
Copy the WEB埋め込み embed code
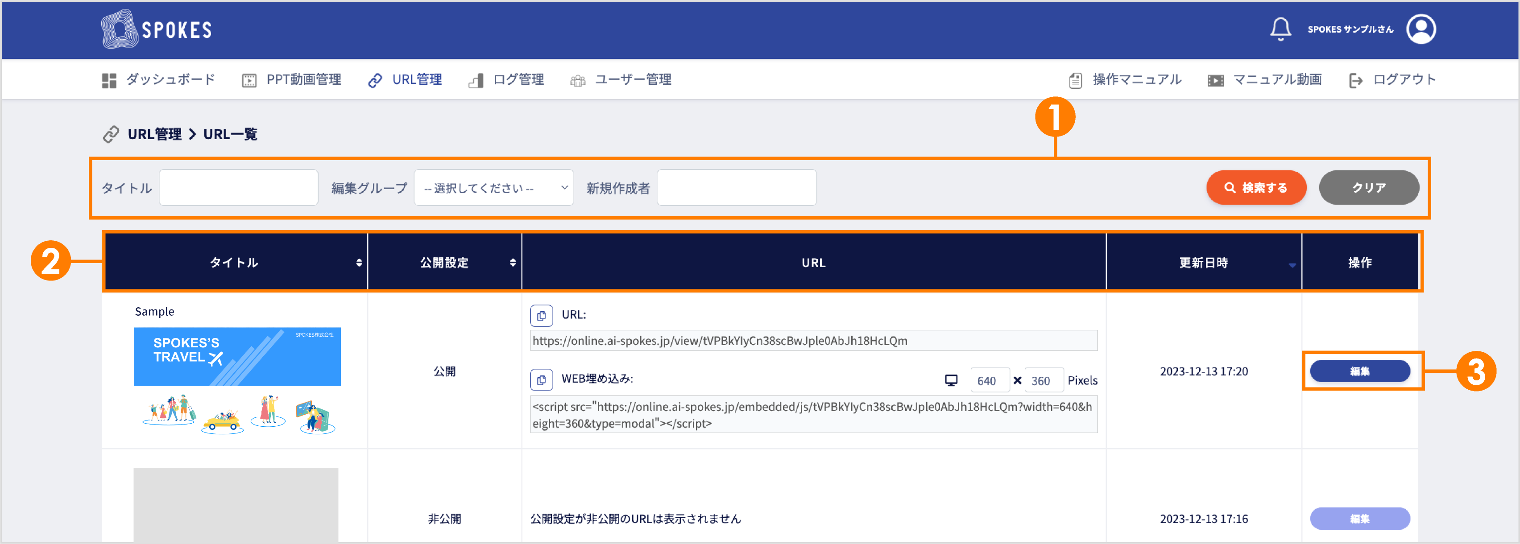tap(541, 379)
